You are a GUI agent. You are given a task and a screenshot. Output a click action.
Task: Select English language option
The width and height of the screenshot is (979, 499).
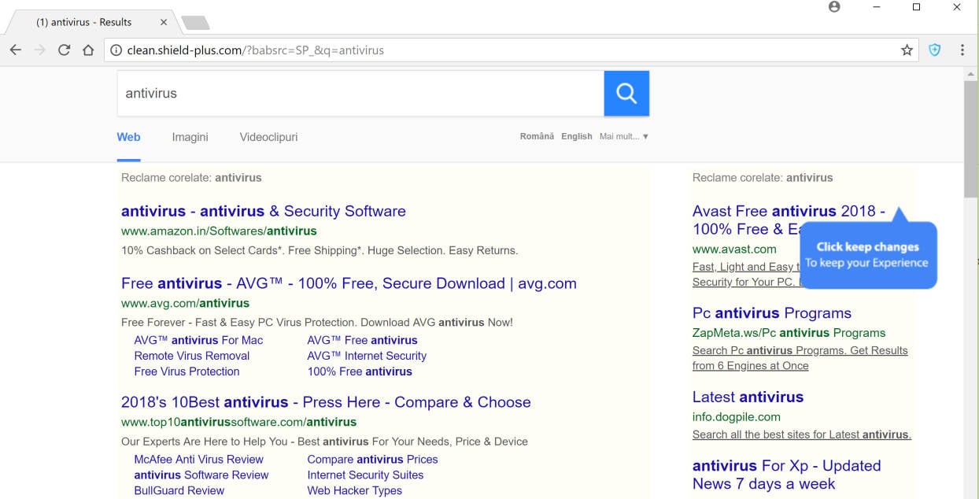[576, 136]
